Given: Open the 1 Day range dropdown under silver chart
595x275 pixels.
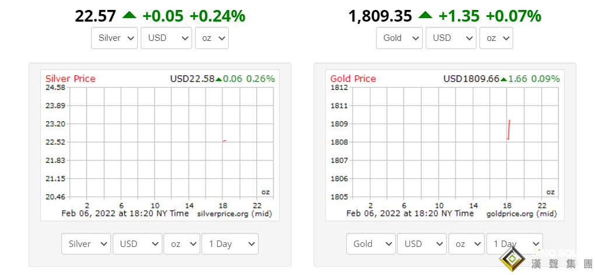Looking at the screenshot, I should pyautogui.click(x=229, y=244).
